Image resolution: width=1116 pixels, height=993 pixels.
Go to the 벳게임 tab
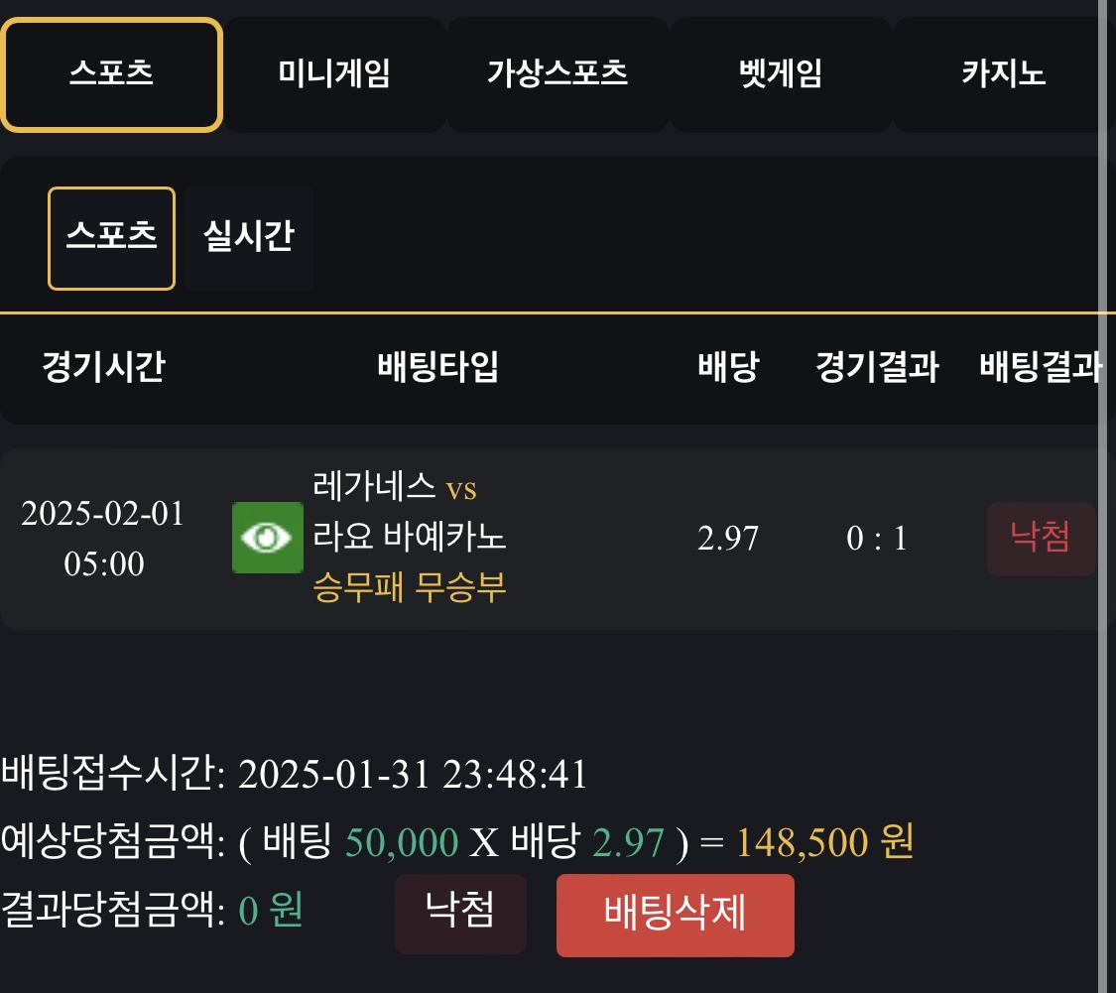click(x=780, y=74)
